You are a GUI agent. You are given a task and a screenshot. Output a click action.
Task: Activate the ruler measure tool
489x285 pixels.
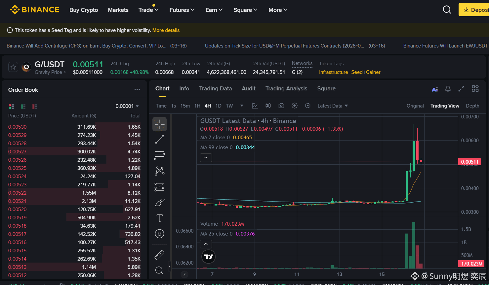click(x=159, y=255)
